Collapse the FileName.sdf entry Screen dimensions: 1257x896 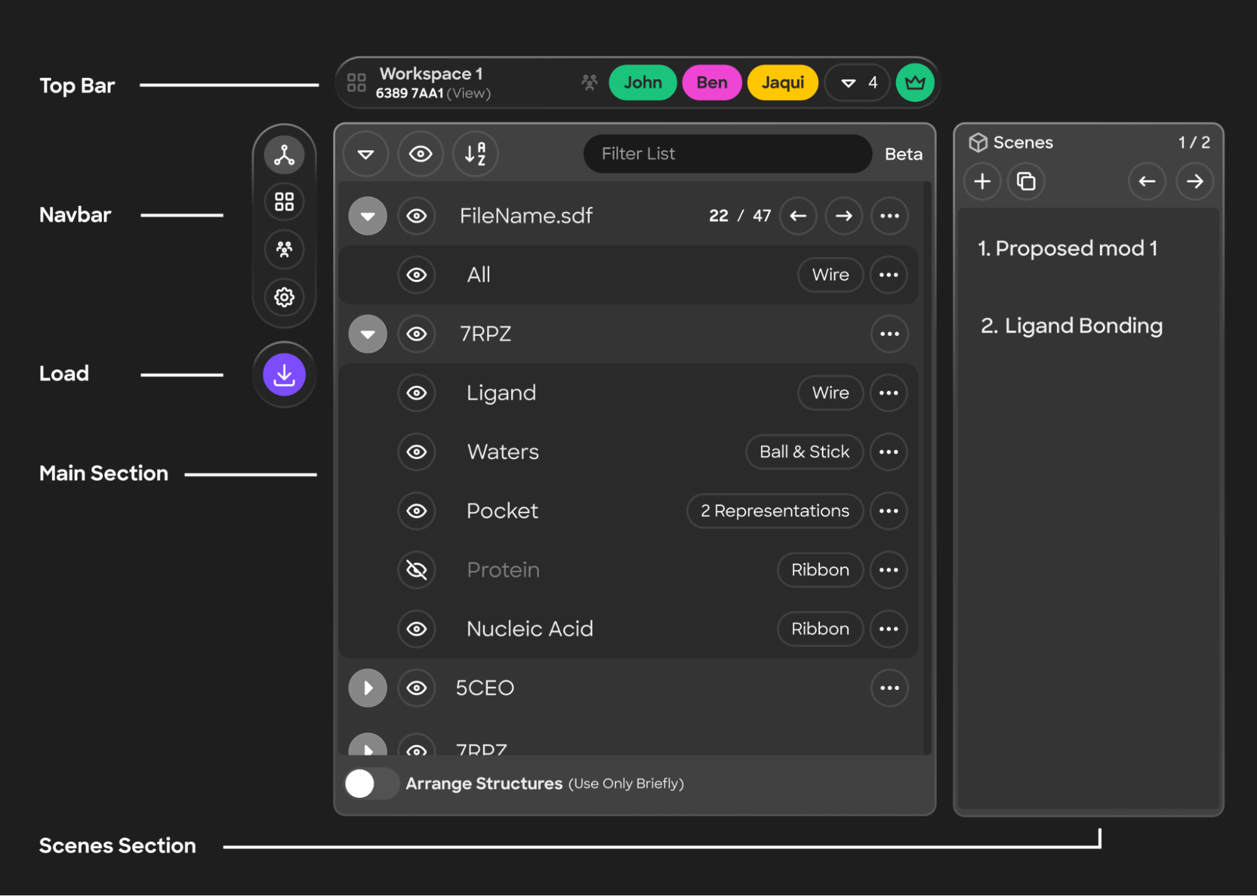(x=367, y=216)
